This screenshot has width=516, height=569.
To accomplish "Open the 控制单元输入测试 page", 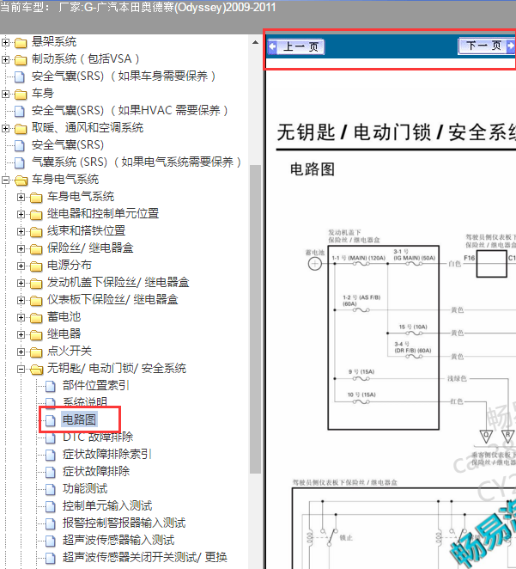I will (107, 505).
